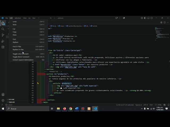Go back with the left arrow

point(51,18)
